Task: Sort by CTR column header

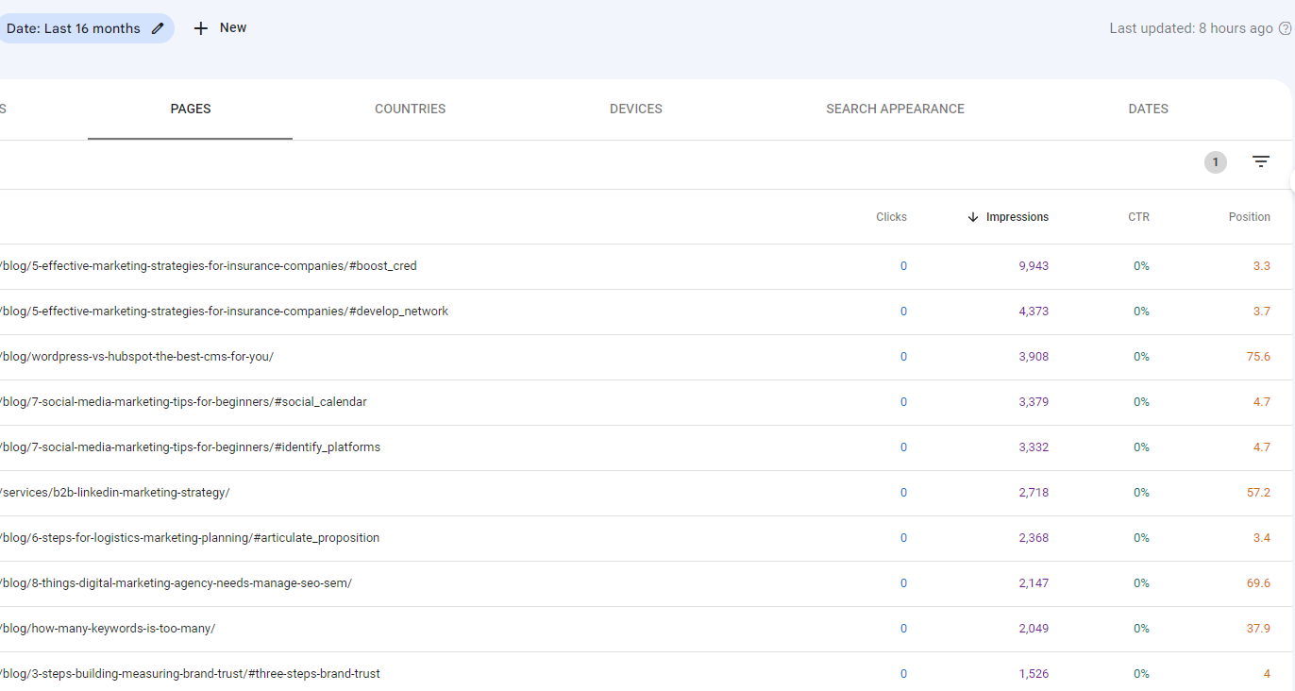Action: tap(1139, 217)
